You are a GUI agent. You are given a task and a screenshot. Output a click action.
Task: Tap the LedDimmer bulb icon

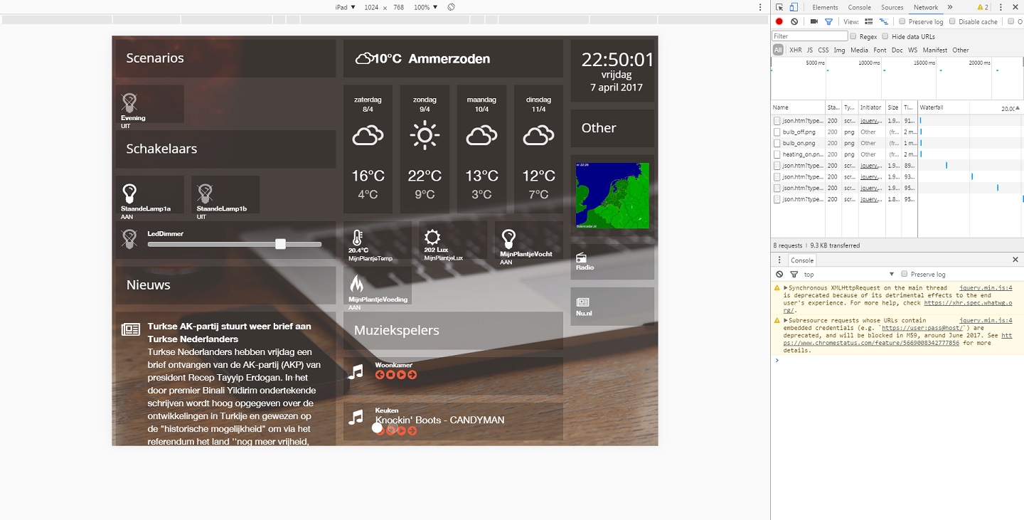(x=129, y=238)
